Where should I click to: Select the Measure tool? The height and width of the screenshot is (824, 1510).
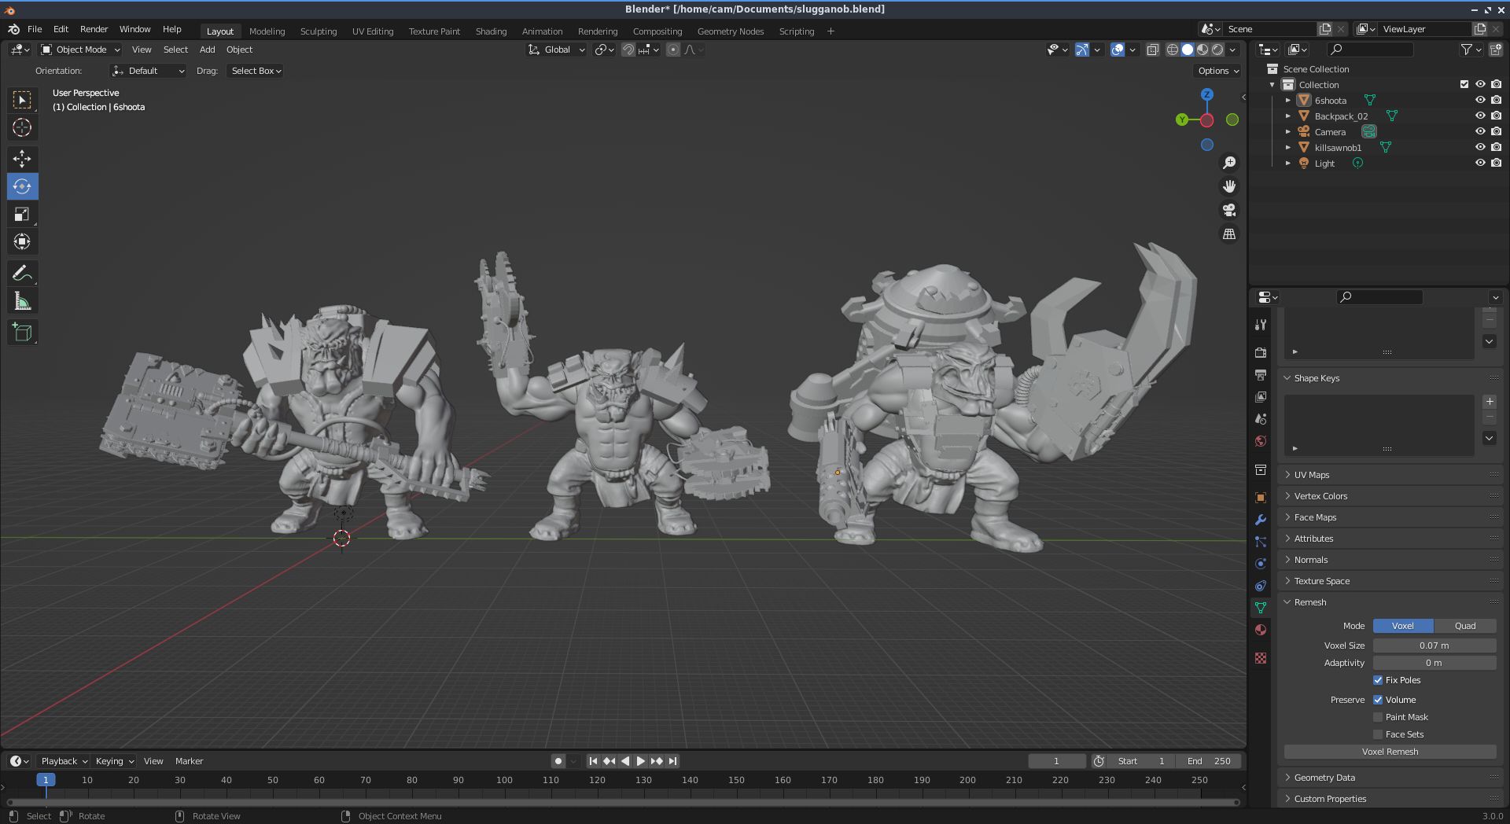click(x=22, y=302)
